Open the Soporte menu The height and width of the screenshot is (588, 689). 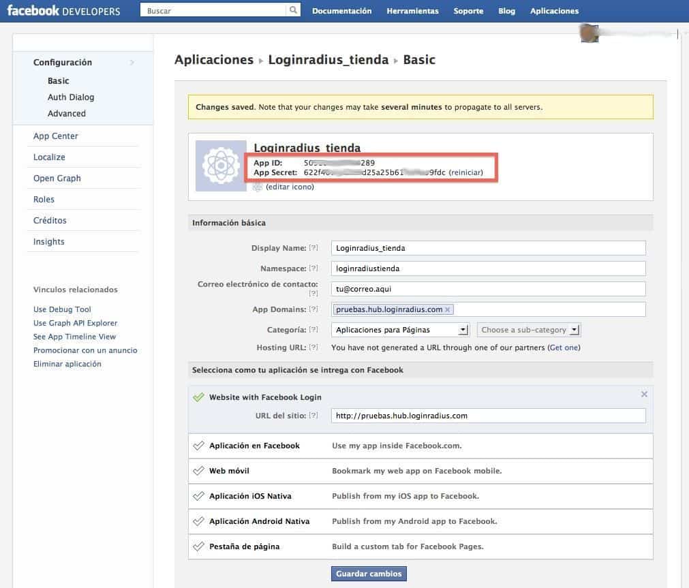[468, 11]
